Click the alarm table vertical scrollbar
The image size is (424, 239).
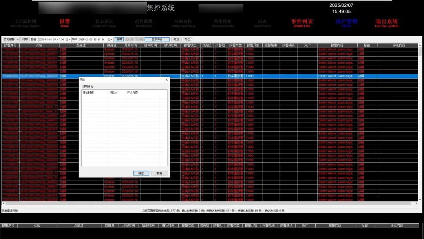coord(420,118)
